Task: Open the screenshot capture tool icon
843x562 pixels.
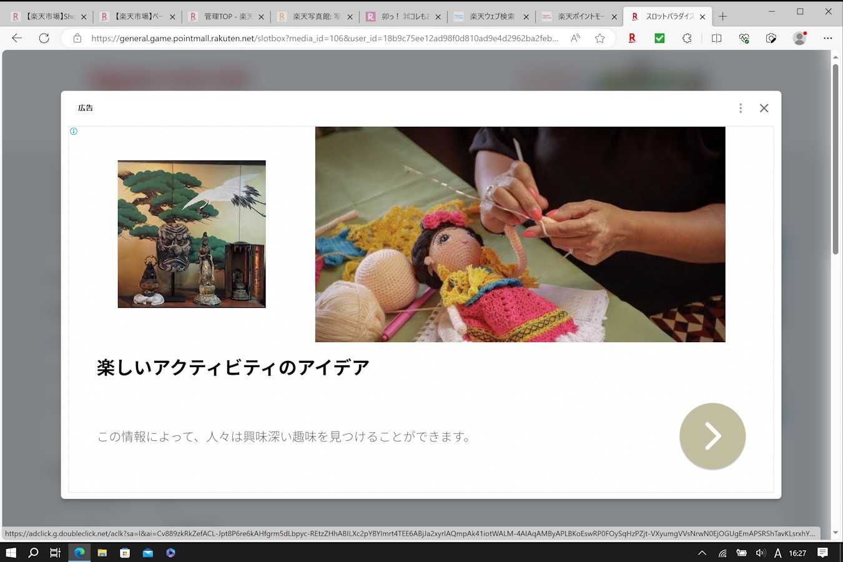Action: [x=771, y=38]
